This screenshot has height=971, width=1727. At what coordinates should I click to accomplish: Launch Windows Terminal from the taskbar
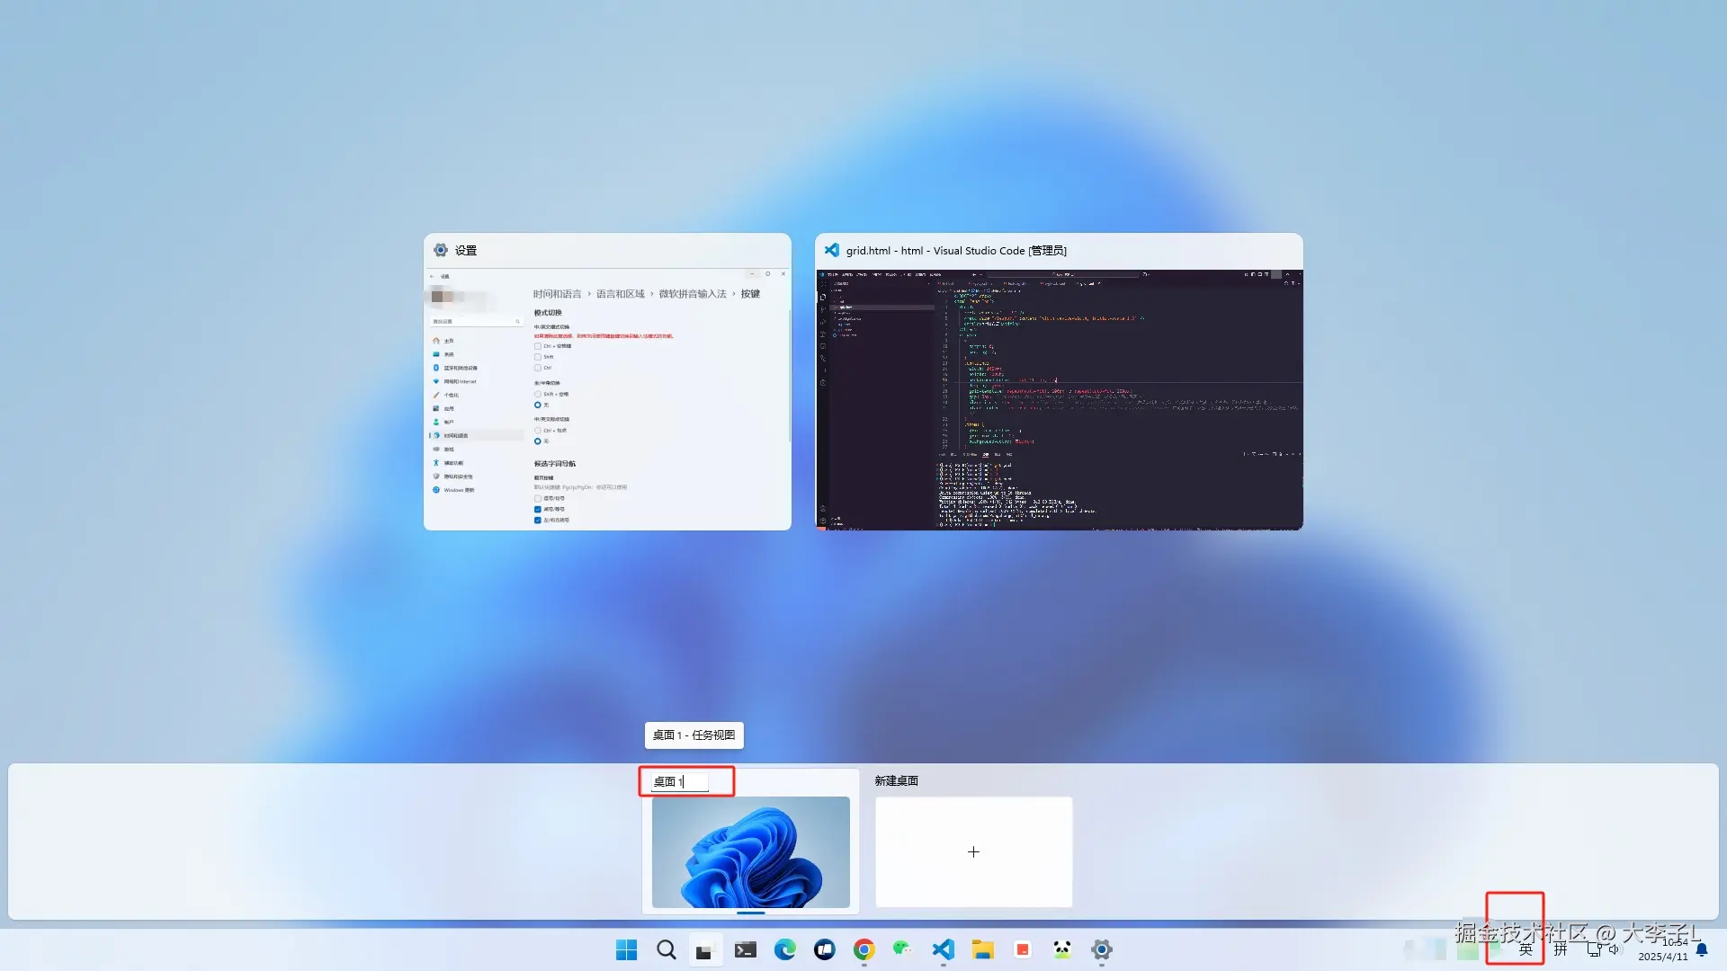pyautogui.click(x=745, y=949)
